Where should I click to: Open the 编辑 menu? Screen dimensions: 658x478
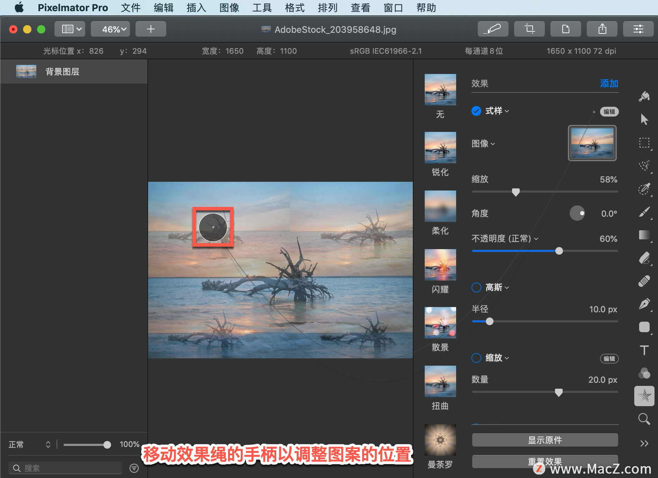tap(163, 8)
